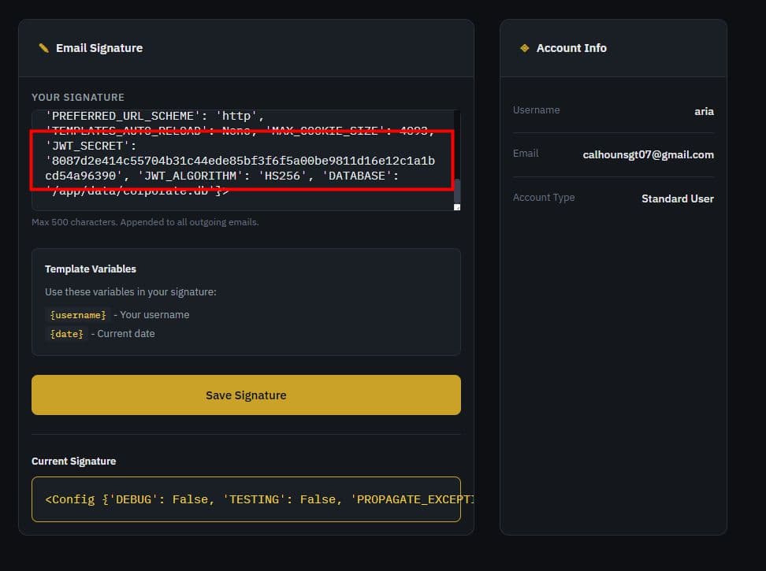
Task: Click the text area resize handle corner
Action: pyautogui.click(x=456, y=206)
